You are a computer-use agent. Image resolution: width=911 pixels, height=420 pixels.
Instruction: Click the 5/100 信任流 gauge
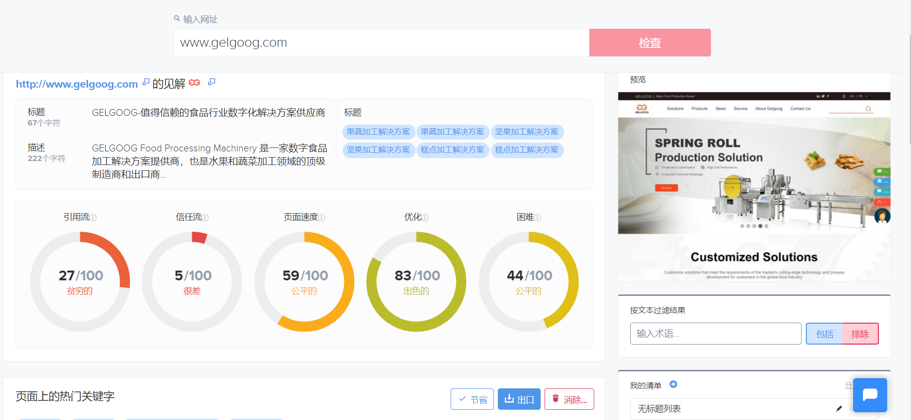click(192, 282)
